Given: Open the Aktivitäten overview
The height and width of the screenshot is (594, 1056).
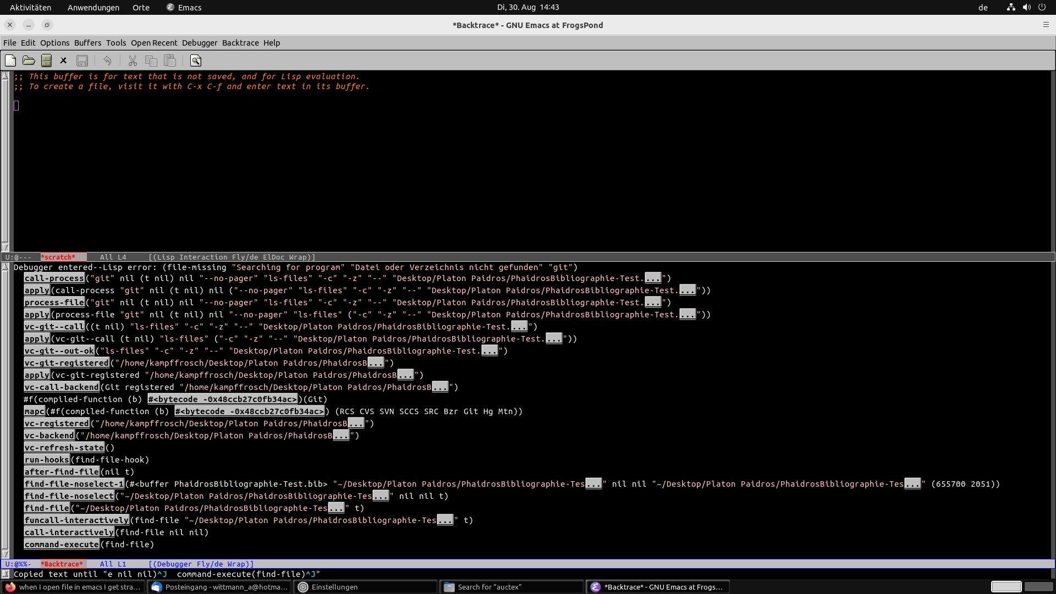Looking at the screenshot, I should coord(30,7).
